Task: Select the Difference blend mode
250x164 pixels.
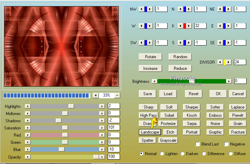Action: 204,154
